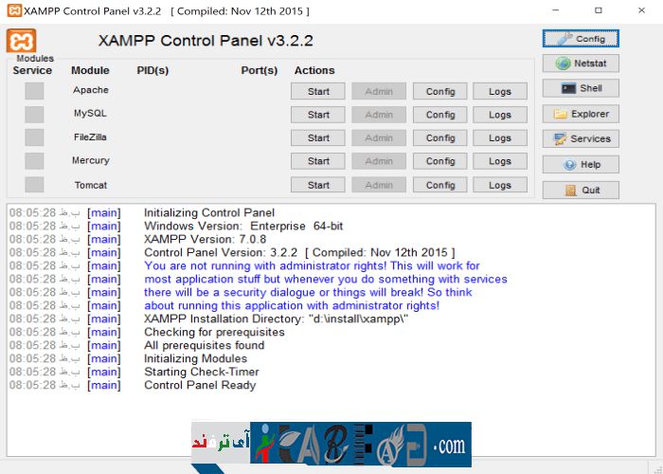Open the Services manager

coord(581,138)
